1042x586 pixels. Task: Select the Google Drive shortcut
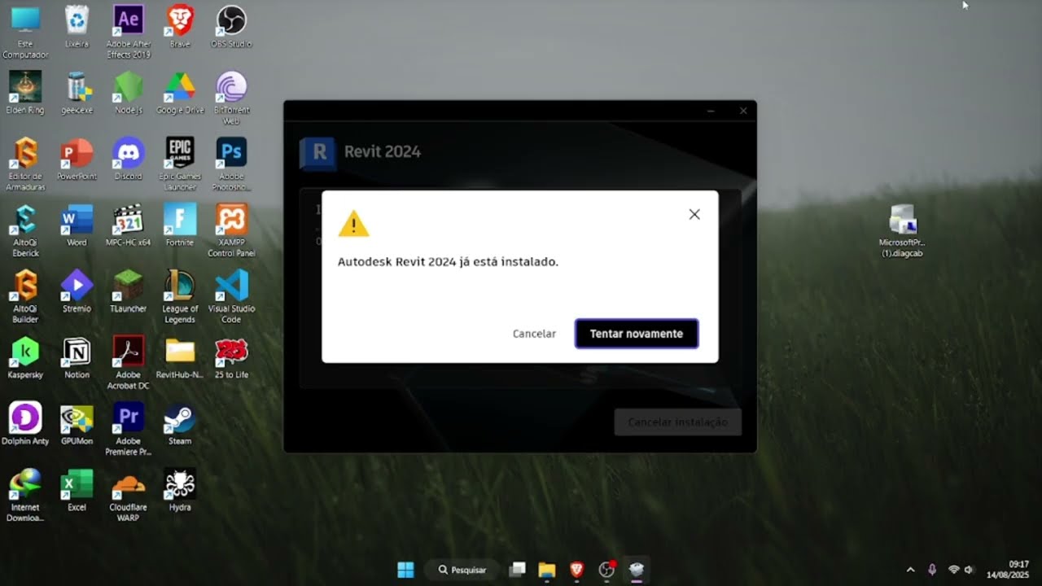point(180,93)
